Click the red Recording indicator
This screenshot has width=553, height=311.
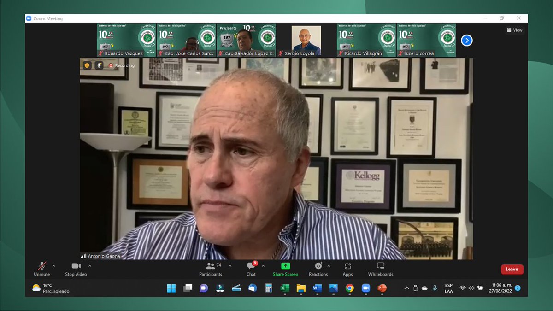point(121,65)
